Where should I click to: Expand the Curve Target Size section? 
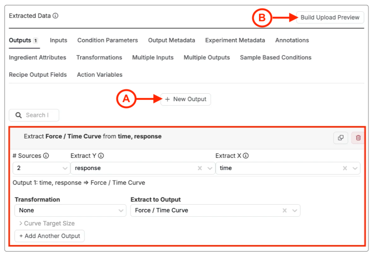(47, 223)
